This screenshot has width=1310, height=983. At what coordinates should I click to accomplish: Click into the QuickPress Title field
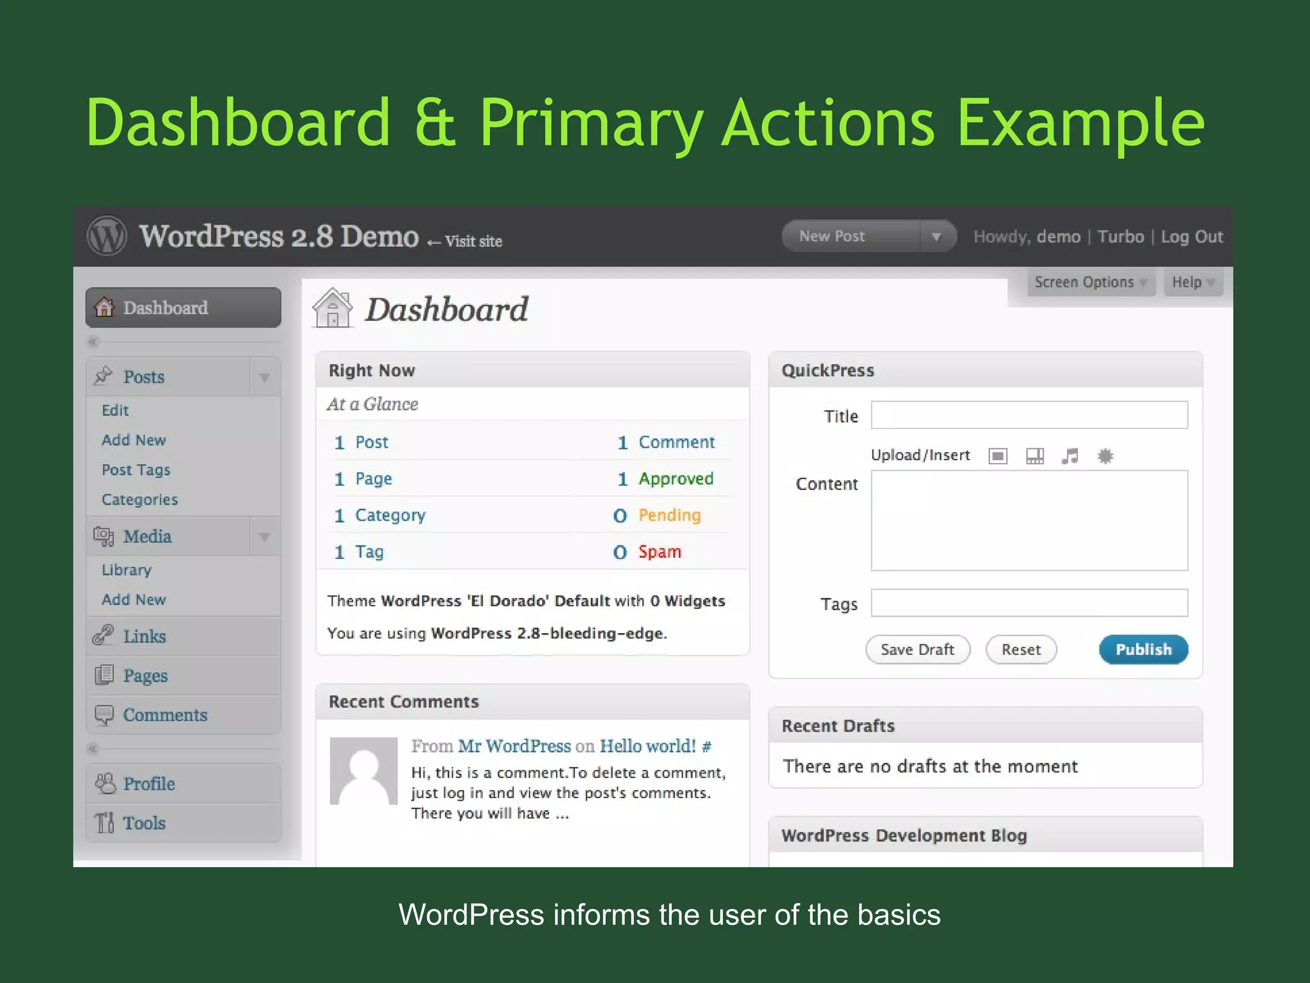[x=1029, y=415]
